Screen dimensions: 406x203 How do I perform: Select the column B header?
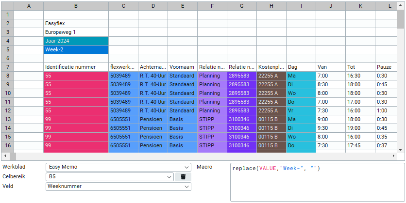tap(76, 5)
